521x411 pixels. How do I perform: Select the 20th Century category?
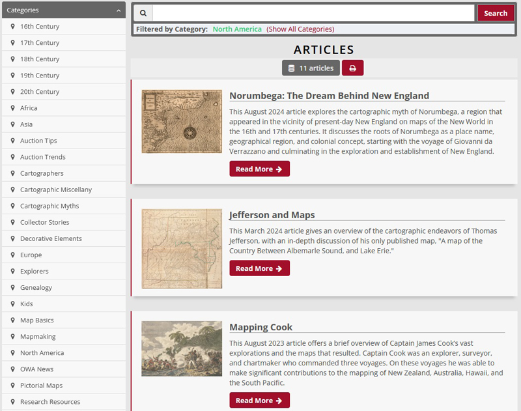pyautogui.click(x=64, y=92)
